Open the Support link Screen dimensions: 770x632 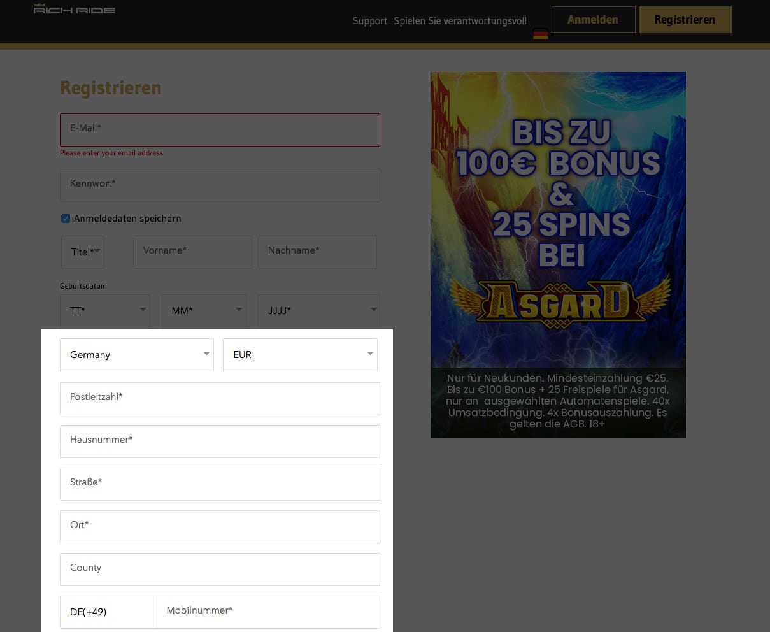coord(370,21)
